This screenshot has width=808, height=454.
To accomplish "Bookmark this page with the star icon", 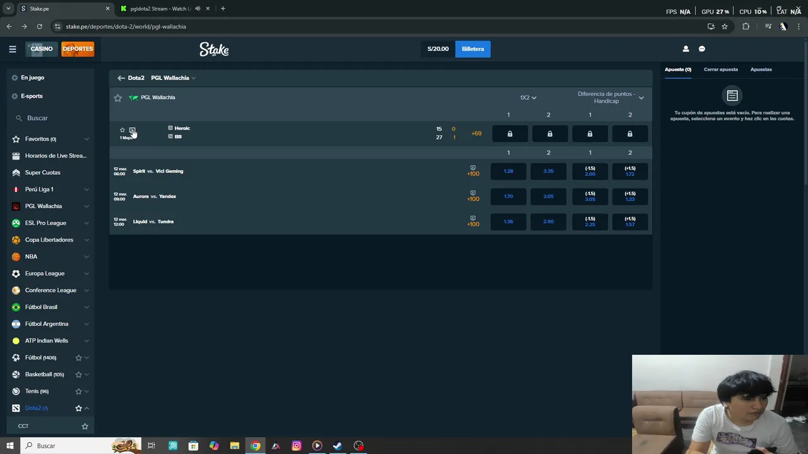I will click(725, 26).
